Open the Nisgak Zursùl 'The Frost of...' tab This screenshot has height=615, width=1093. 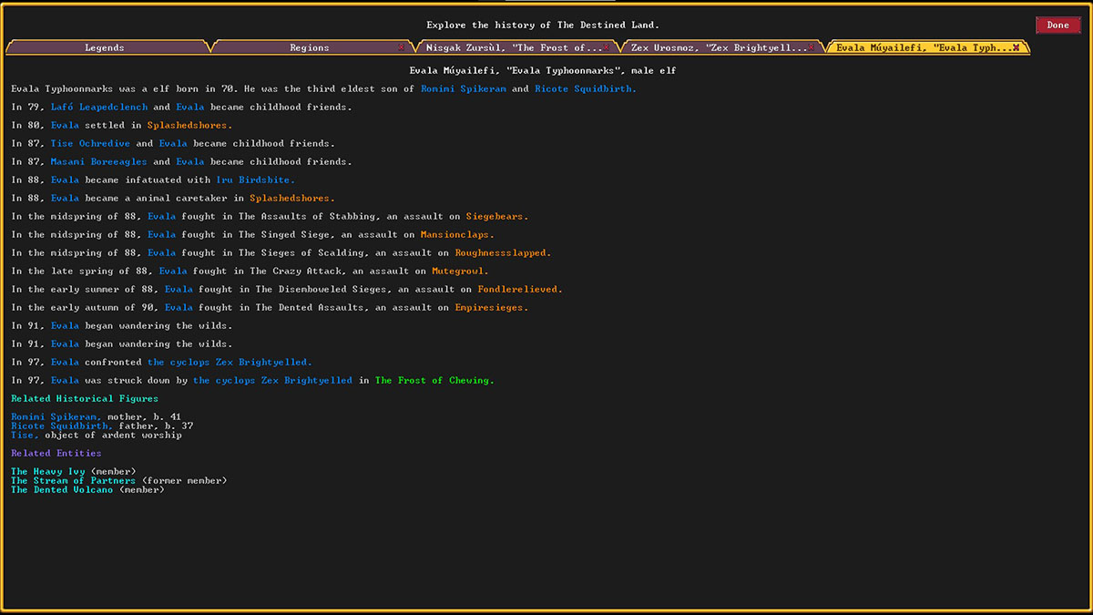point(510,47)
